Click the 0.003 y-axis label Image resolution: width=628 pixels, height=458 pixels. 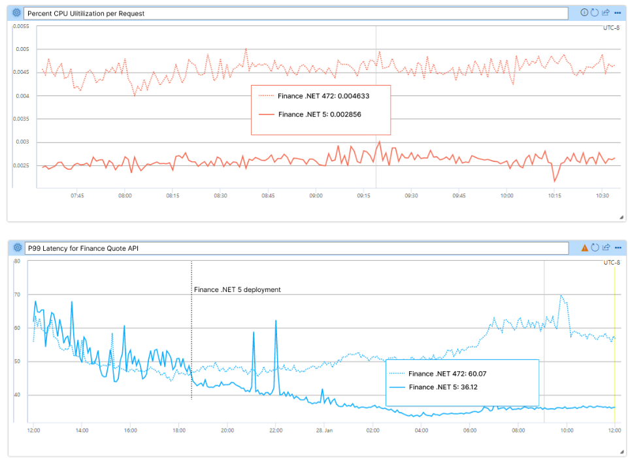tap(22, 142)
